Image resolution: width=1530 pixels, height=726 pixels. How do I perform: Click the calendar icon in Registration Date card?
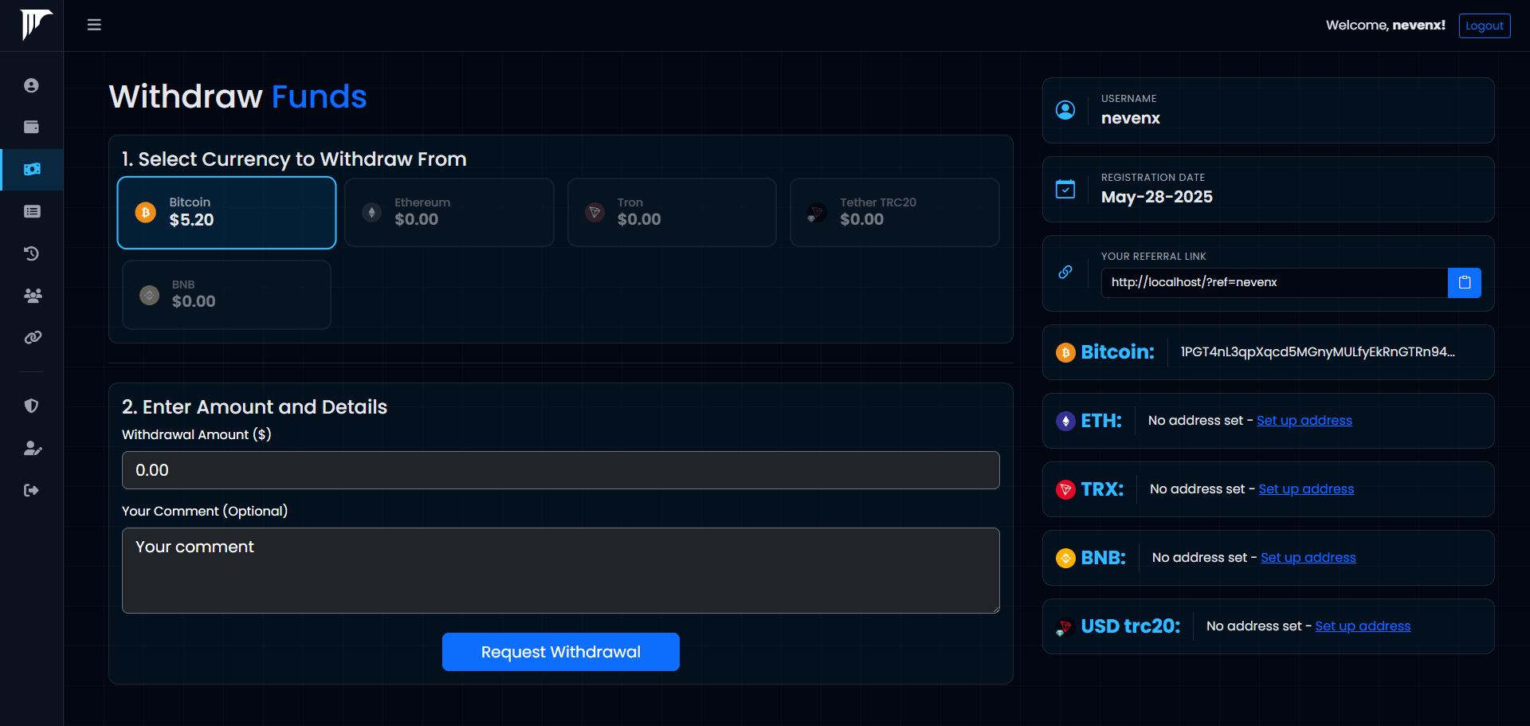(1065, 189)
